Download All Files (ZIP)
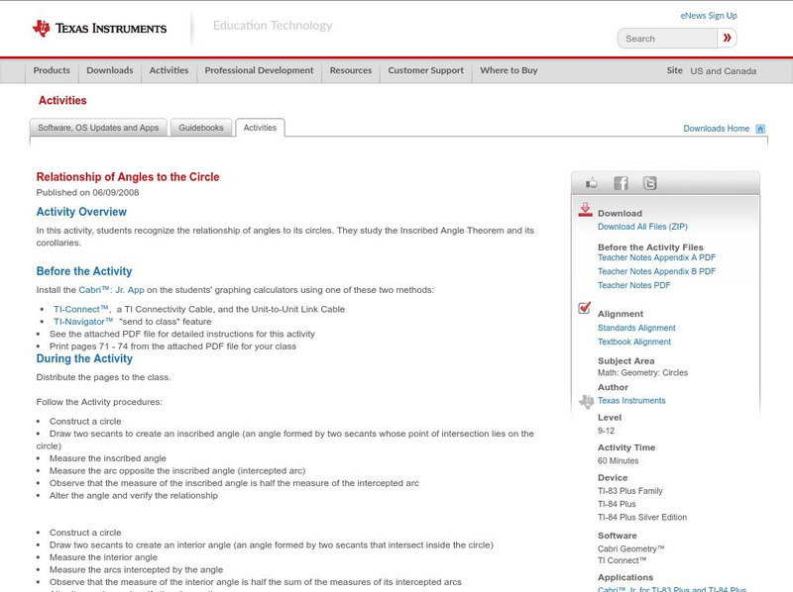This screenshot has width=793, height=592. [x=642, y=227]
